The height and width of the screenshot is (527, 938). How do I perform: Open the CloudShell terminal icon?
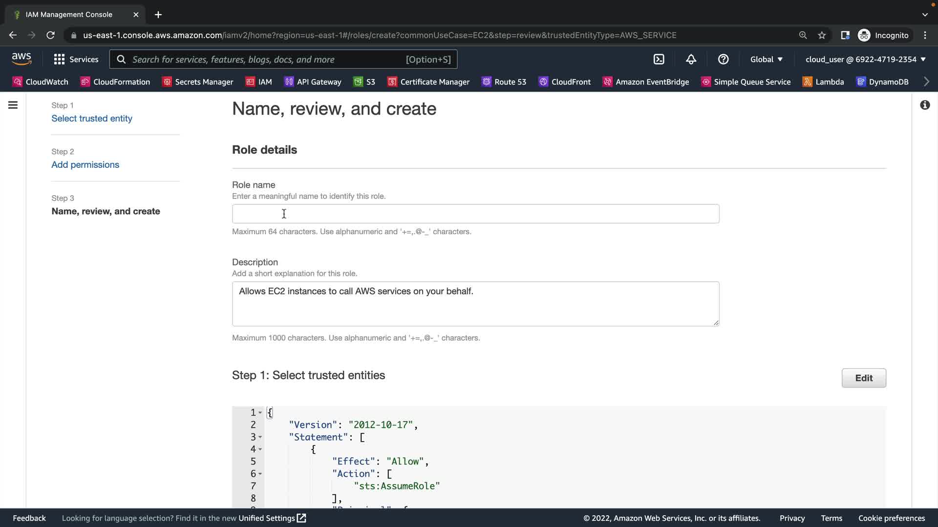point(659,59)
